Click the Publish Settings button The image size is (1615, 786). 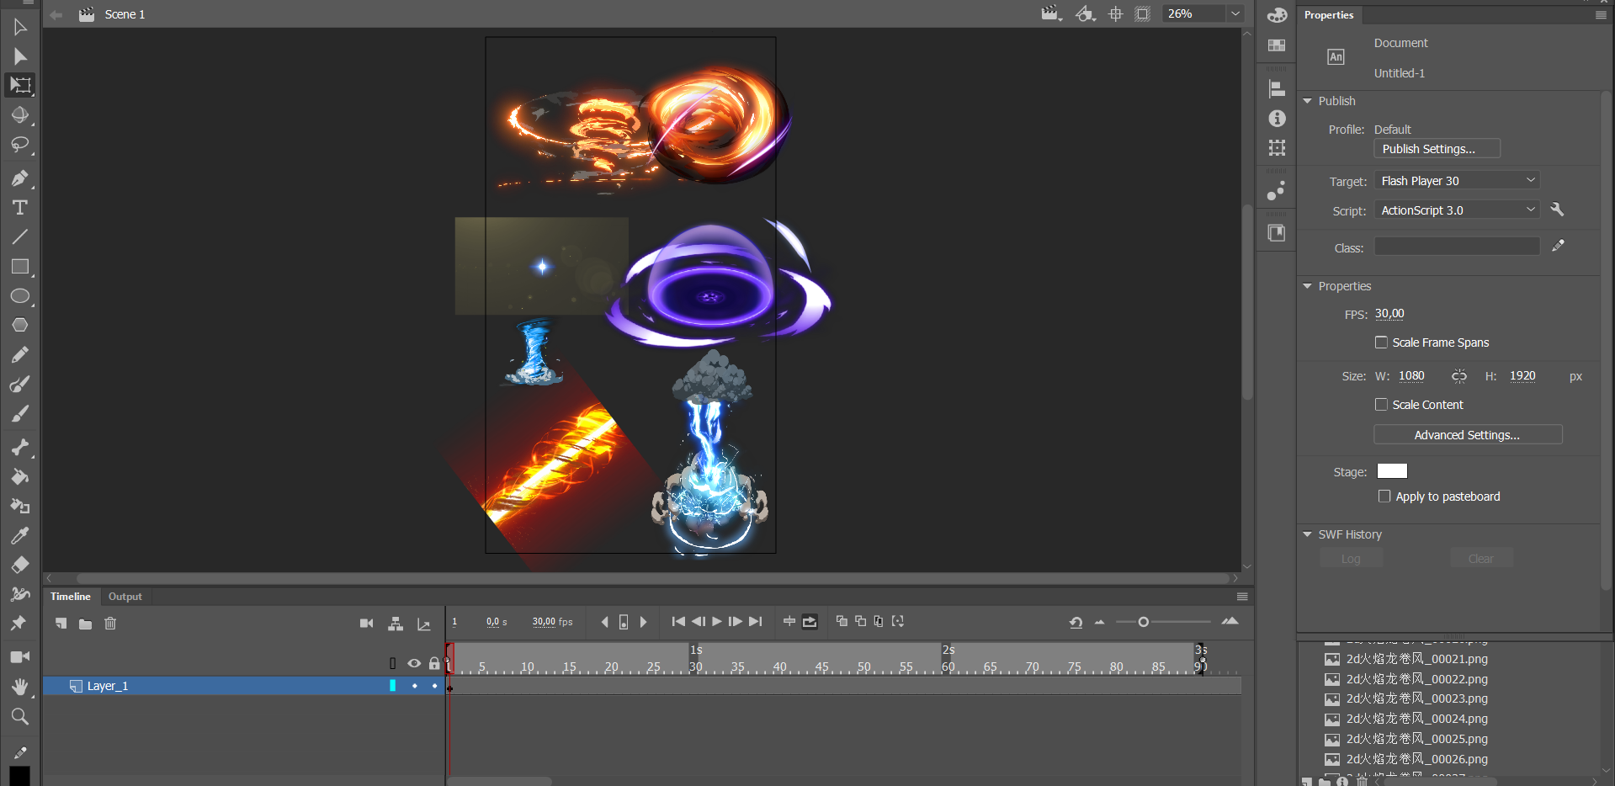pos(1437,149)
